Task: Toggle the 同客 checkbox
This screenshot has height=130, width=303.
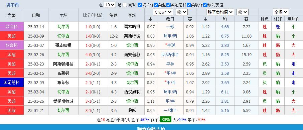Action: [x=125, y=5]
